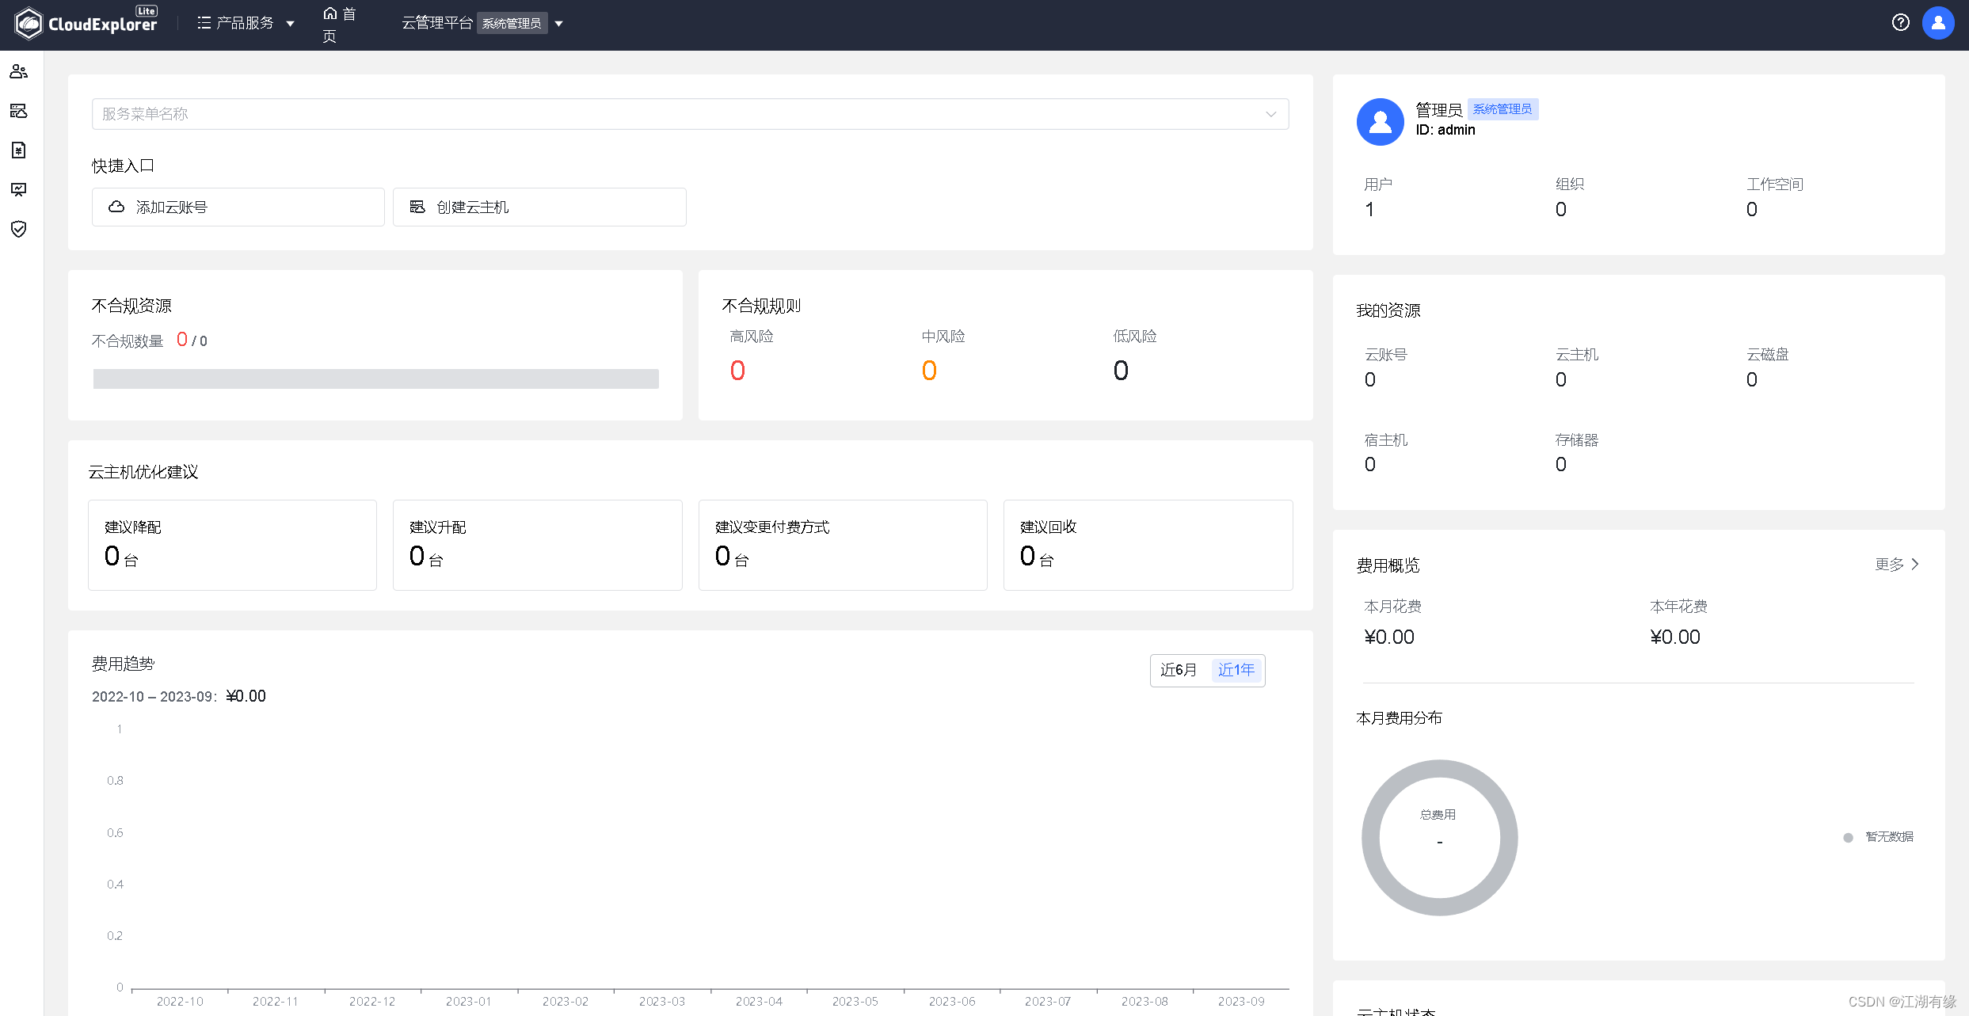This screenshot has width=1969, height=1016.
Task: Switch trend chart to 近6月
Action: pos(1179,670)
